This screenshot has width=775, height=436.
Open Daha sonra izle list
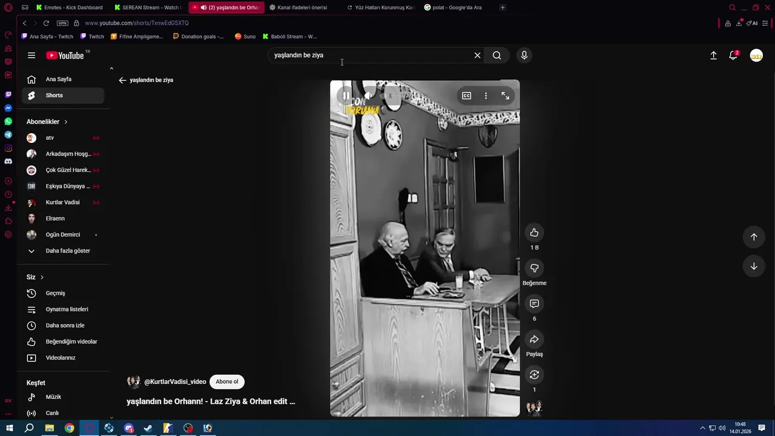point(63,326)
